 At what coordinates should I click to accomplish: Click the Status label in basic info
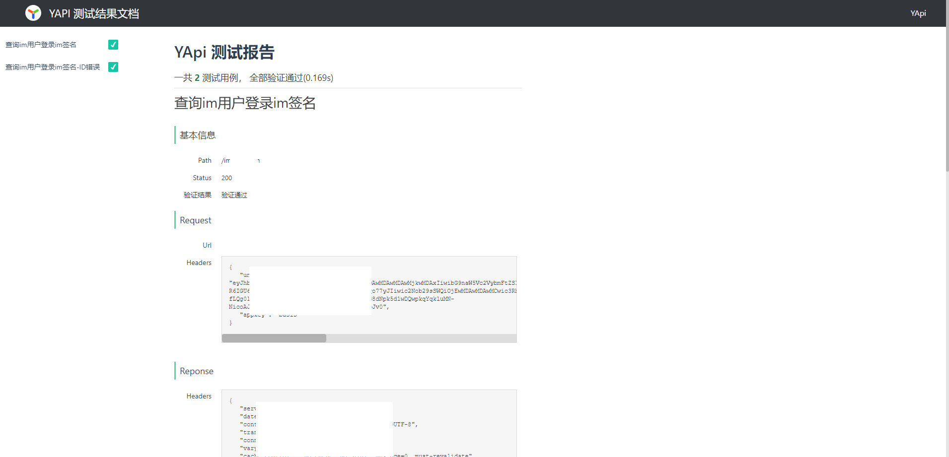pyautogui.click(x=202, y=178)
